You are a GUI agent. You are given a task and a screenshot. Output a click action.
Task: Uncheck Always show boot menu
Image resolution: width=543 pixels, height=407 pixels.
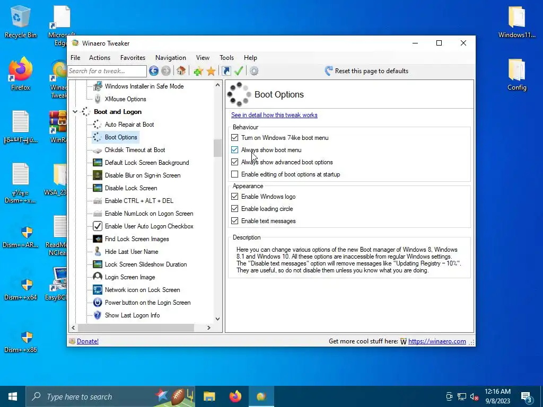235,150
